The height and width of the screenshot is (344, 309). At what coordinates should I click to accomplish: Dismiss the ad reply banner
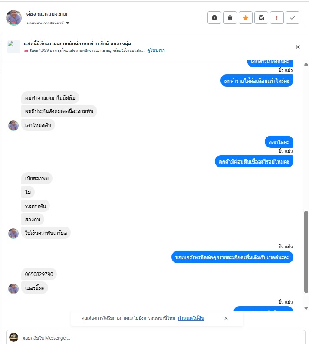[x=298, y=47]
